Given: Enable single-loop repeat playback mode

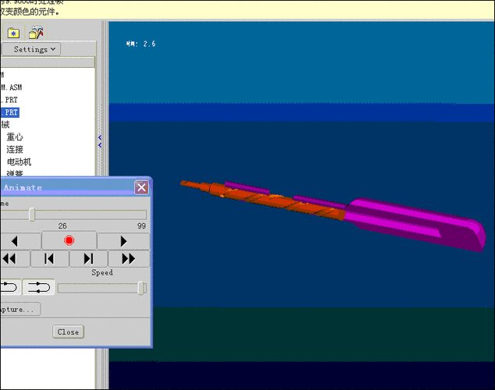Looking at the screenshot, I should (9, 287).
